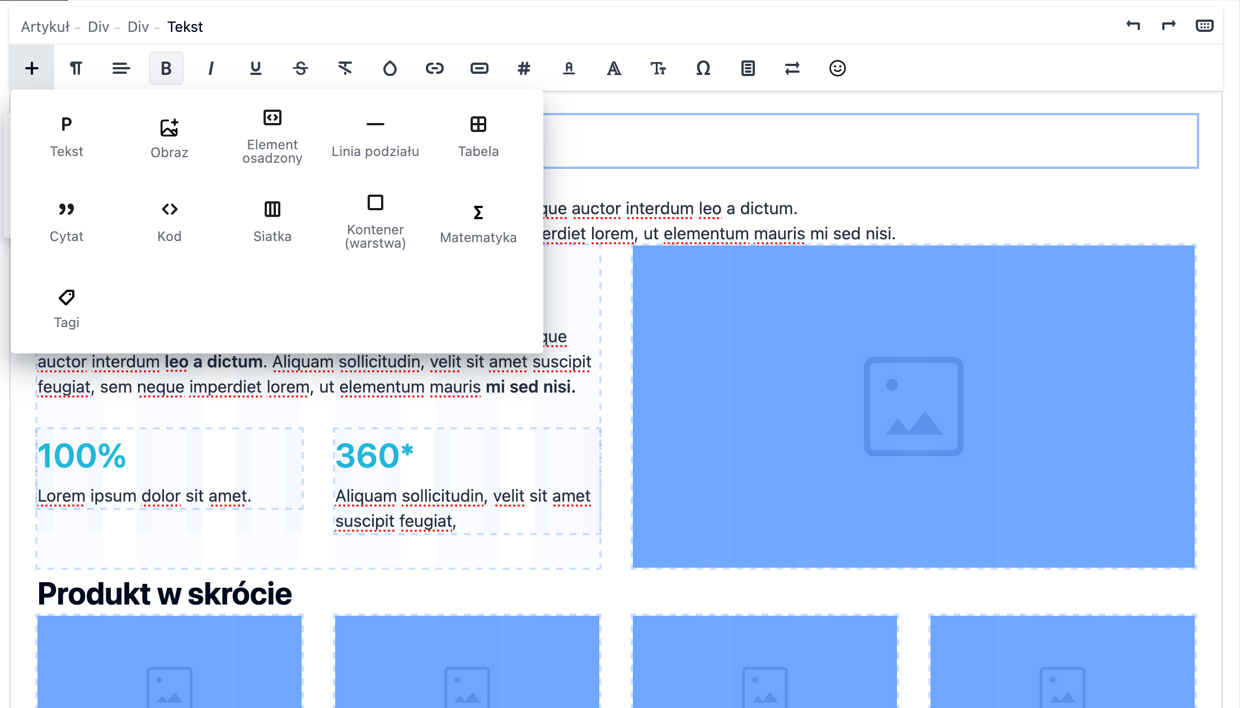Open special characters omega icon
This screenshot has height=708, width=1240.
[703, 68]
